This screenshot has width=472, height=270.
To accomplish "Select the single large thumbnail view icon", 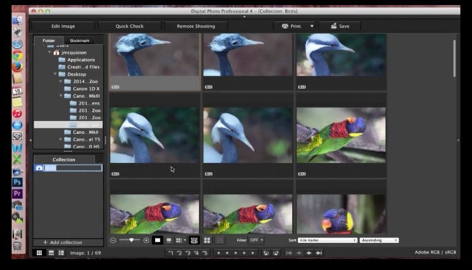I will (158, 240).
